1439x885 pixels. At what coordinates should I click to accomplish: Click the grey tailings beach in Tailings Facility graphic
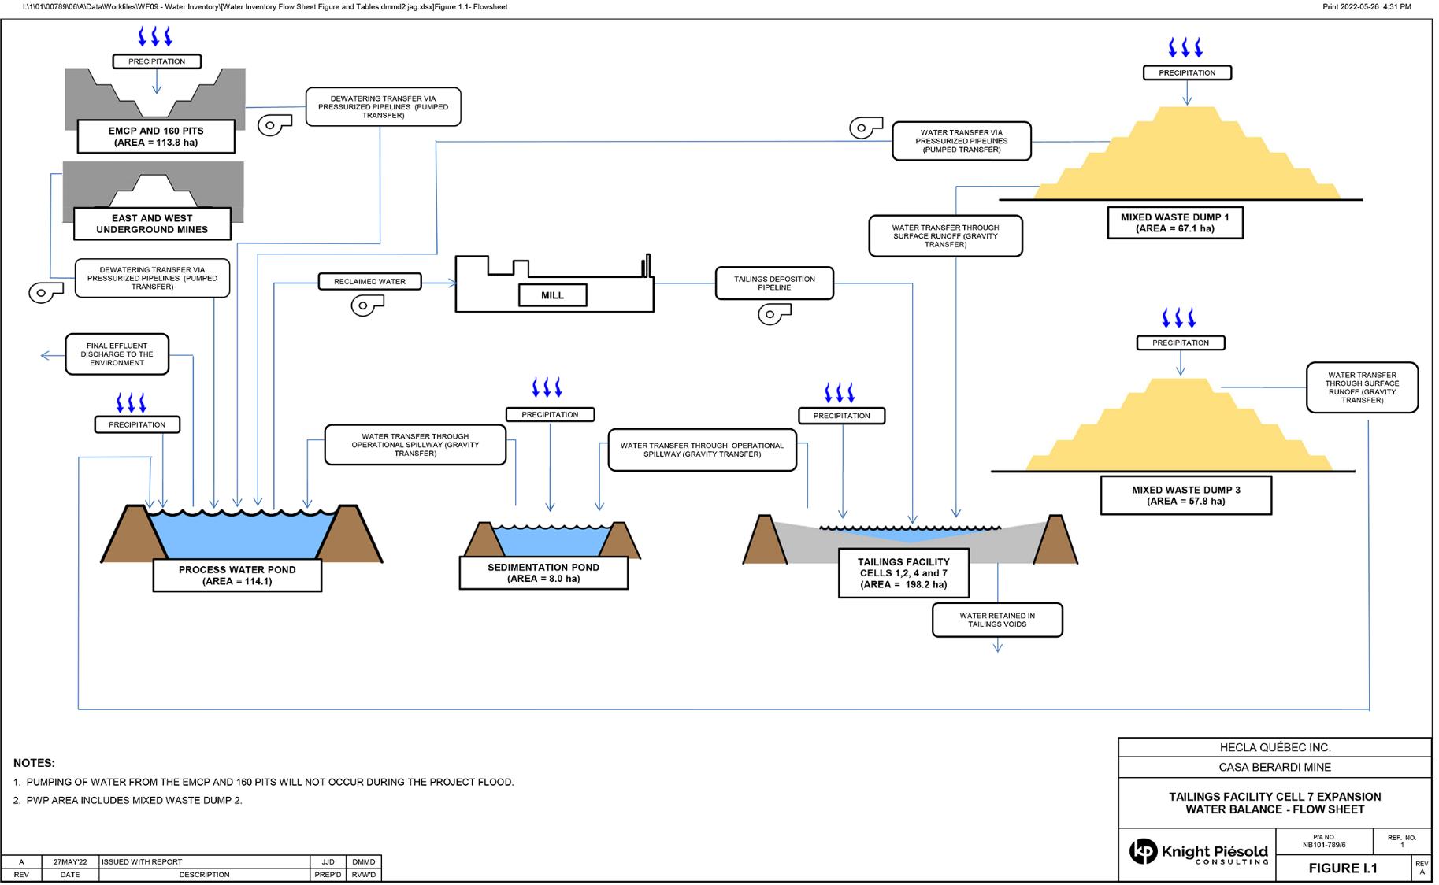910,543
